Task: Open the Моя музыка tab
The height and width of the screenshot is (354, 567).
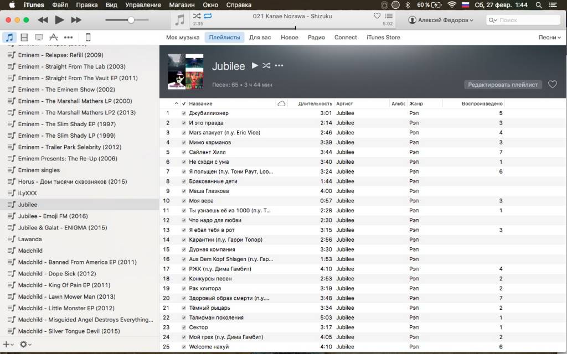Action: click(183, 37)
